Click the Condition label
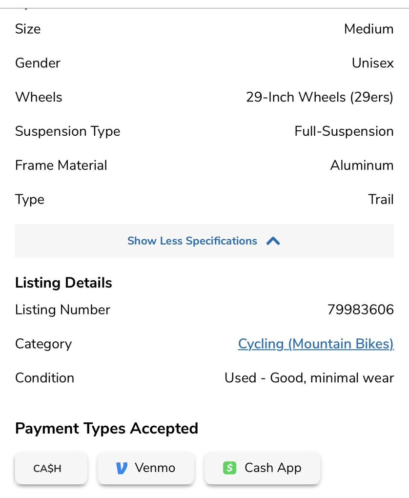 point(44,378)
